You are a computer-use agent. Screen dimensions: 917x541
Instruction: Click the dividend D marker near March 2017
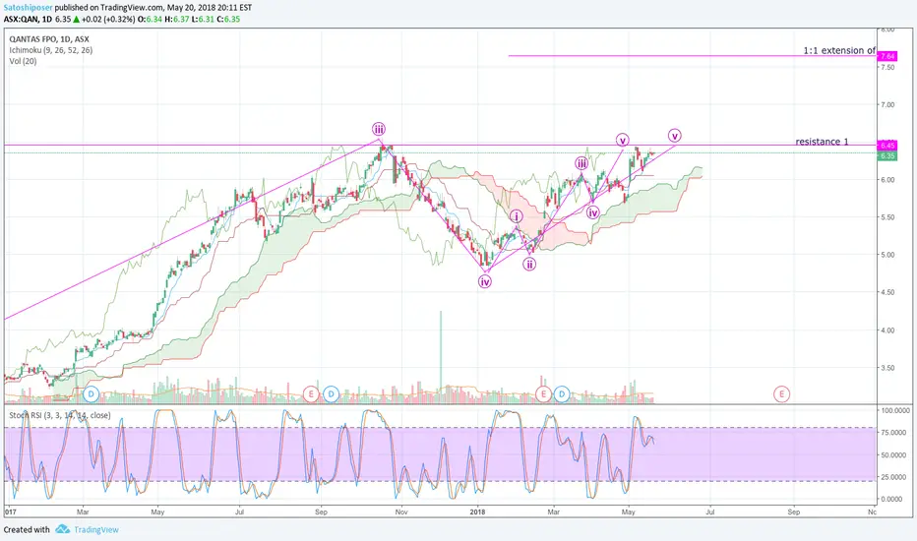(91, 393)
